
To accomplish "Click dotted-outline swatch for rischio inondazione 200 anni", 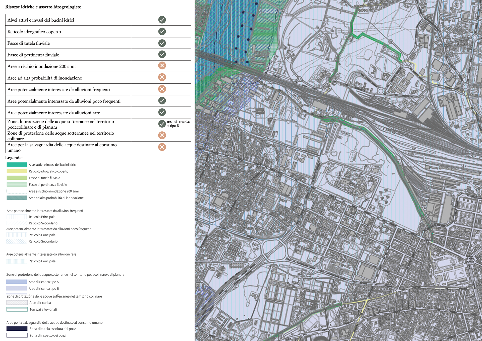I will click(x=17, y=191).
